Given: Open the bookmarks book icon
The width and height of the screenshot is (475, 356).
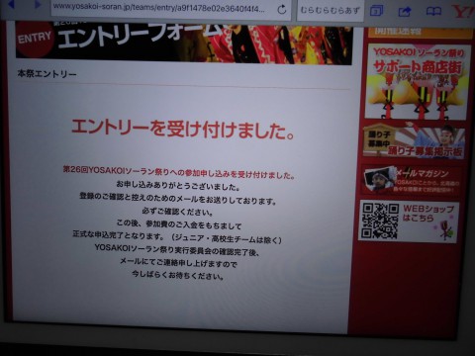Looking at the screenshot, I should click(433, 12).
